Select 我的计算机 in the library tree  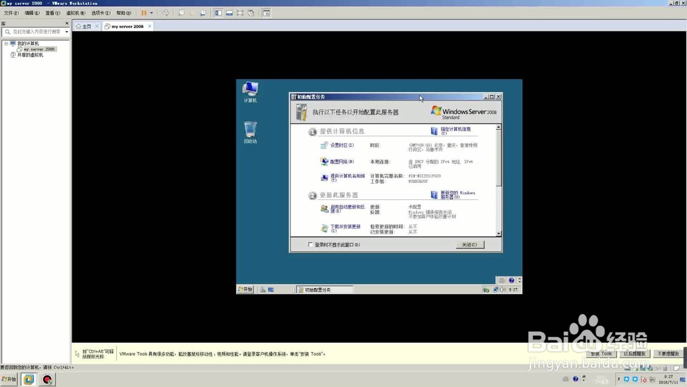click(x=27, y=43)
